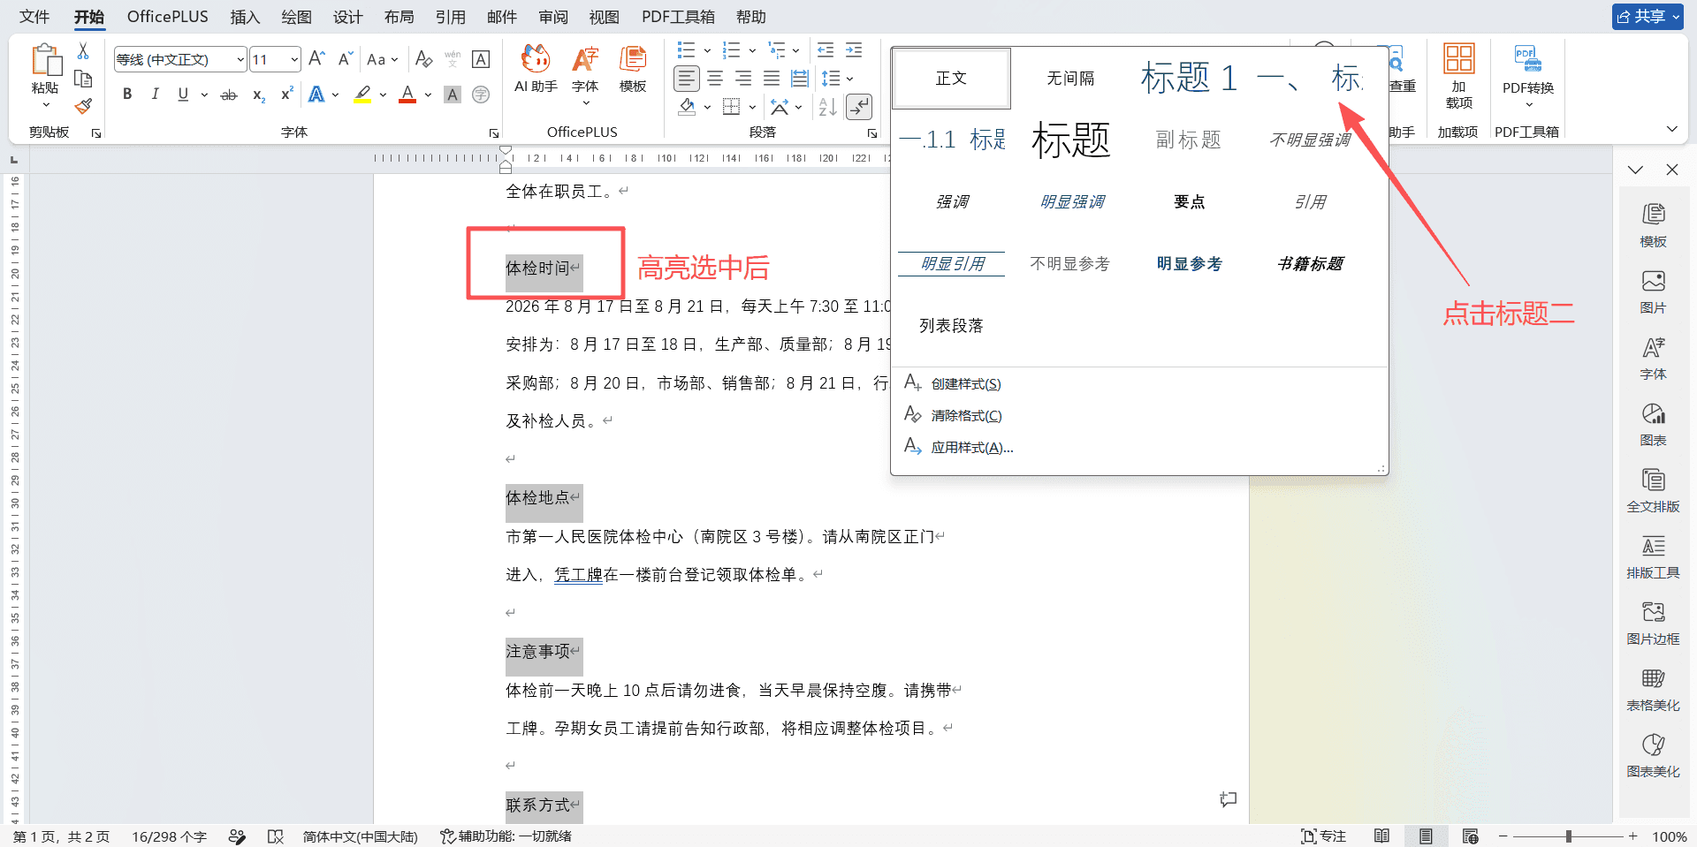Screen dimensions: 1697x847
Task: Adjust the zoom slider in status bar
Action: [x=1568, y=836]
